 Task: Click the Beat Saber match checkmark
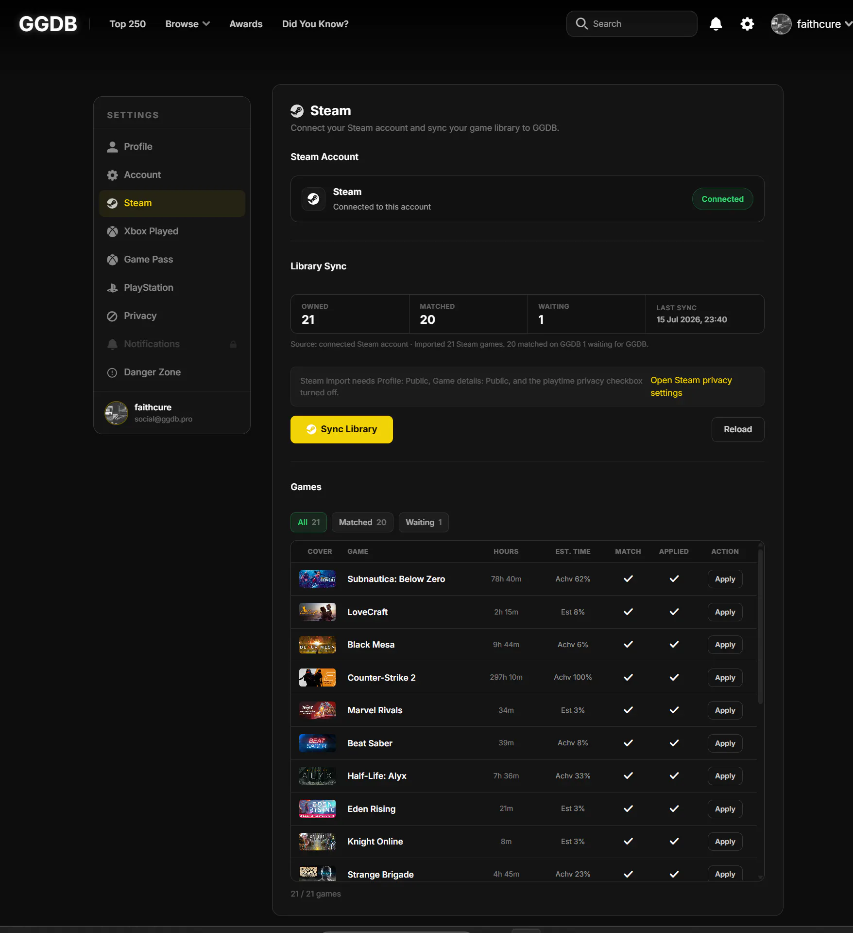[628, 743]
